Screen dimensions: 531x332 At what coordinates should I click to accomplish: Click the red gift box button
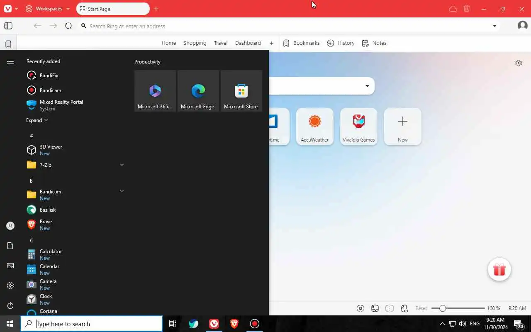(499, 270)
